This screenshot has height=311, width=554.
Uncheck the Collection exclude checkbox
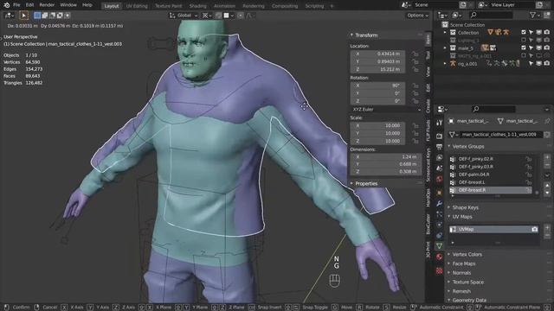click(x=523, y=33)
